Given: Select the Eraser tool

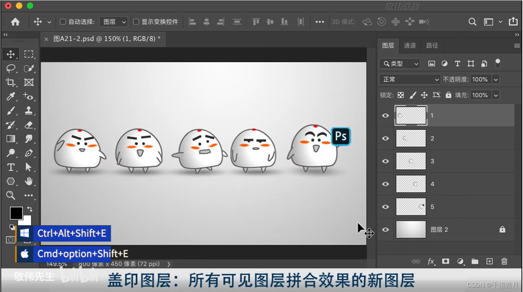Looking at the screenshot, I should click(29, 125).
